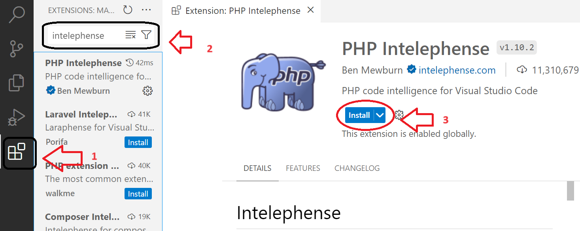Close the Extension: PHP Intelephense tab
The width and height of the screenshot is (580, 231).
[x=311, y=10]
